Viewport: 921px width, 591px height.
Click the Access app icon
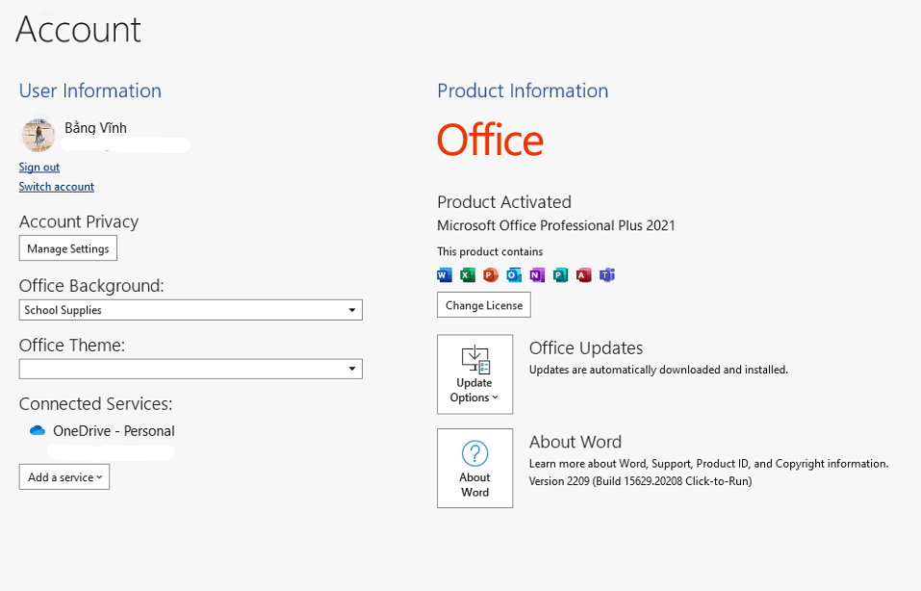pyautogui.click(x=584, y=275)
